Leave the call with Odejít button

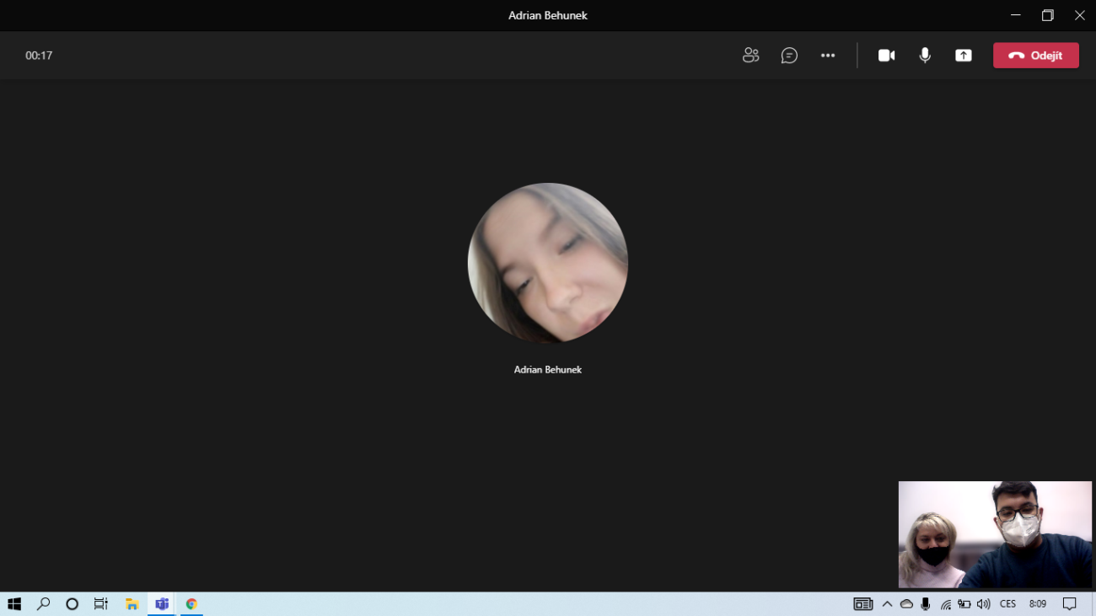click(1035, 56)
